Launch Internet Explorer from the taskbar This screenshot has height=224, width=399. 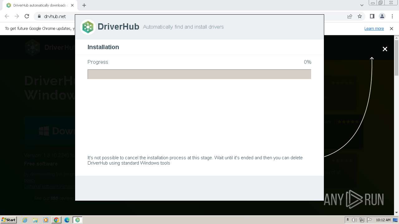25,220
